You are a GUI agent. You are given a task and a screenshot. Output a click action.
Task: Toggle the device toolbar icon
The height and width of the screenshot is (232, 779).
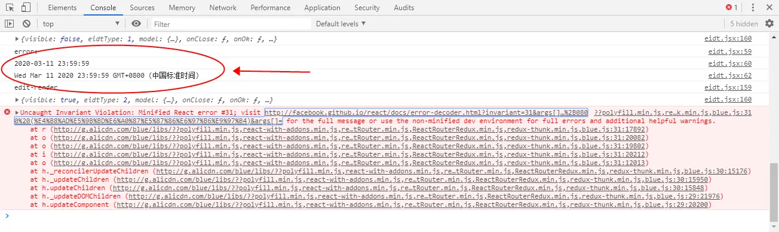[x=26, y=8]
